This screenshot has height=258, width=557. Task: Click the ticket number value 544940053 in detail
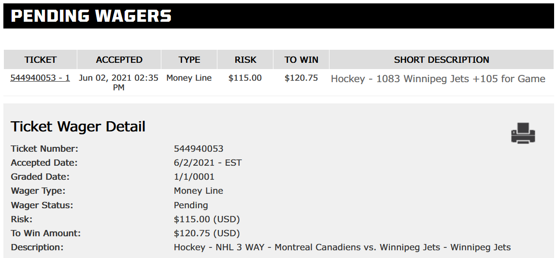tap(199, 148)
